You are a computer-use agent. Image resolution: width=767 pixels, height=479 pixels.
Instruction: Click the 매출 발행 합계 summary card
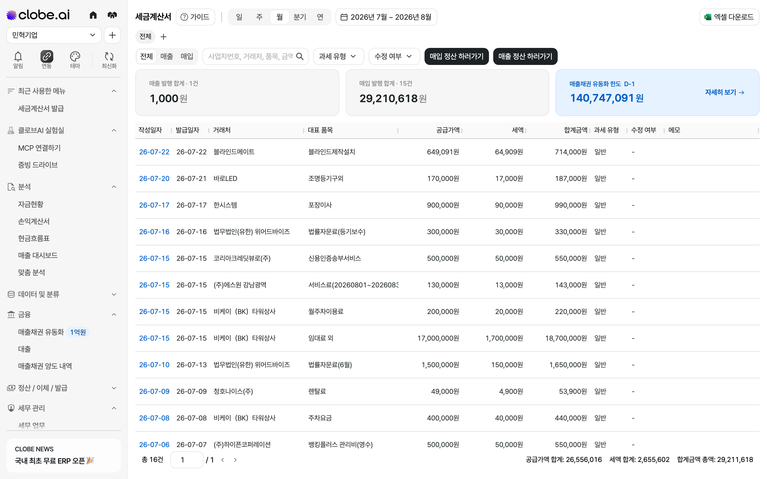click(237, 93)
